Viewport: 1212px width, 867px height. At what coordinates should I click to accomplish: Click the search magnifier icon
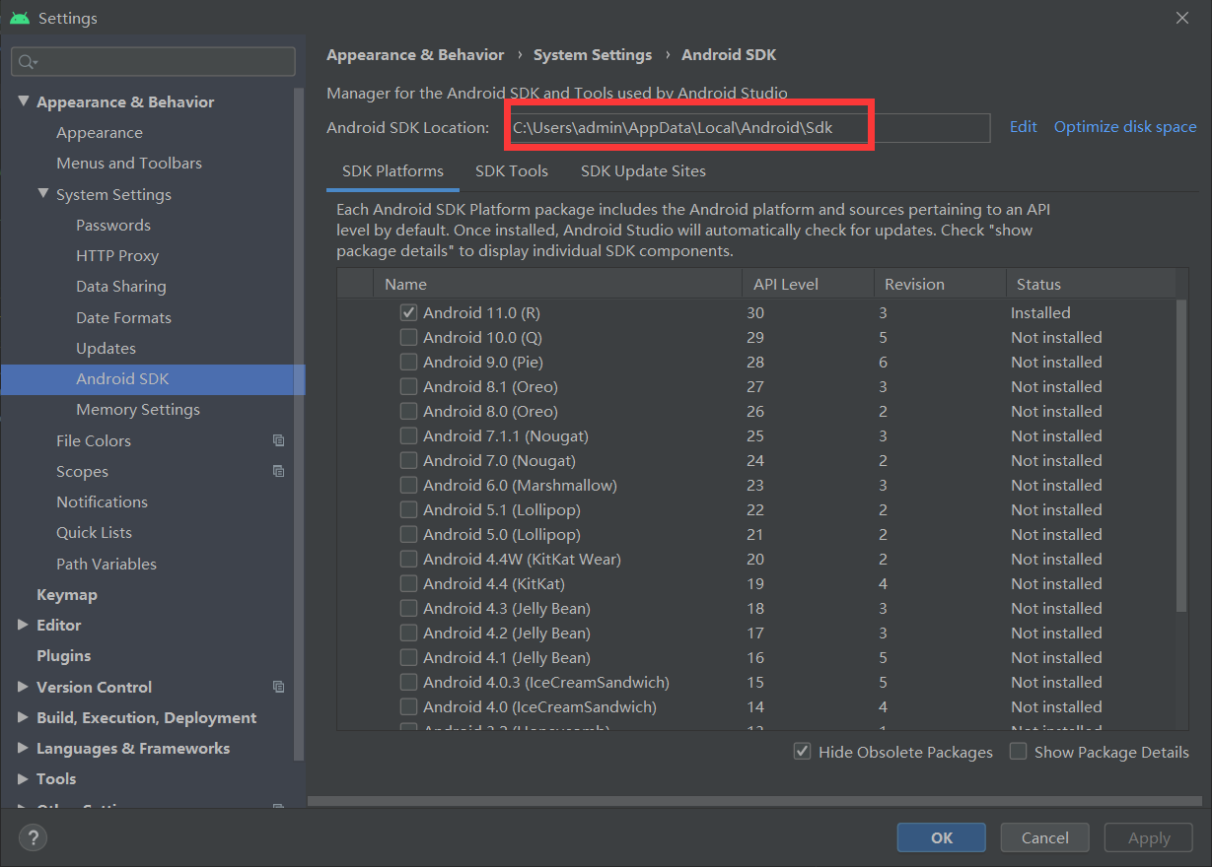[x=25, y=62]
